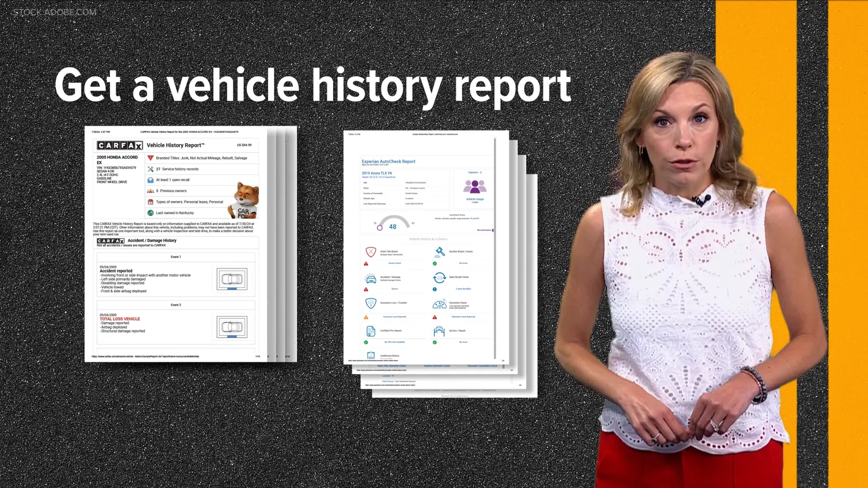
Task: Click the Auction Brand / Issues gavel icon
Action: pos(439,252)
